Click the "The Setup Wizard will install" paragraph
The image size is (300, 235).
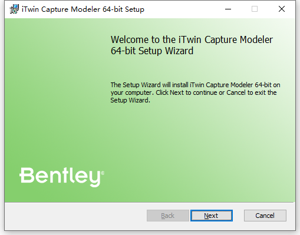[x=195, y=92]
